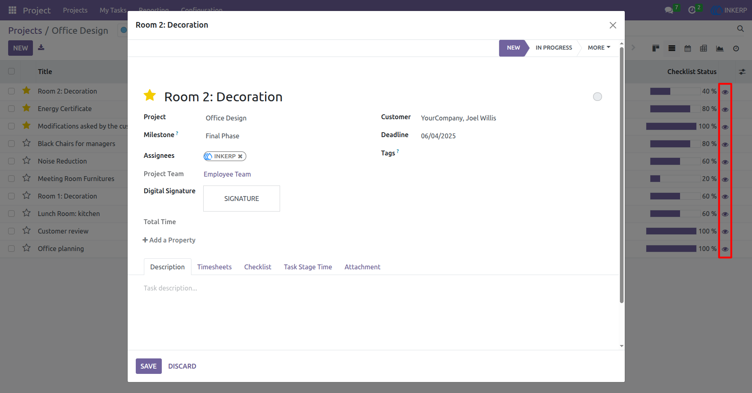This screenshot has height=393, width=752.
Task: Switch to the Activity view icon
Action: (x=736, y=48)
